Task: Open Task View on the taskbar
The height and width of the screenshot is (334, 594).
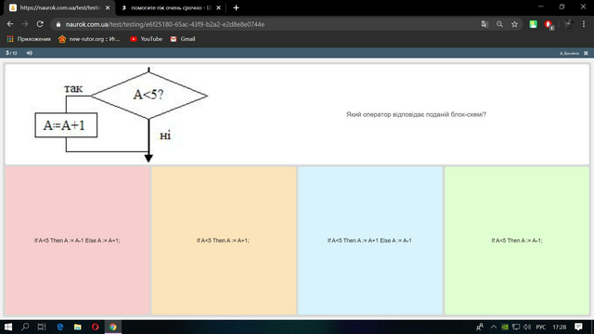Action: [x=42, y=327]
